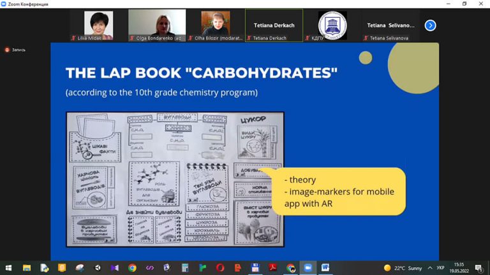Open Adobe Acrobat Reader in the taskbar
Image resolution: width=490 pixels, height=275 pixels.
coord(273,268)
